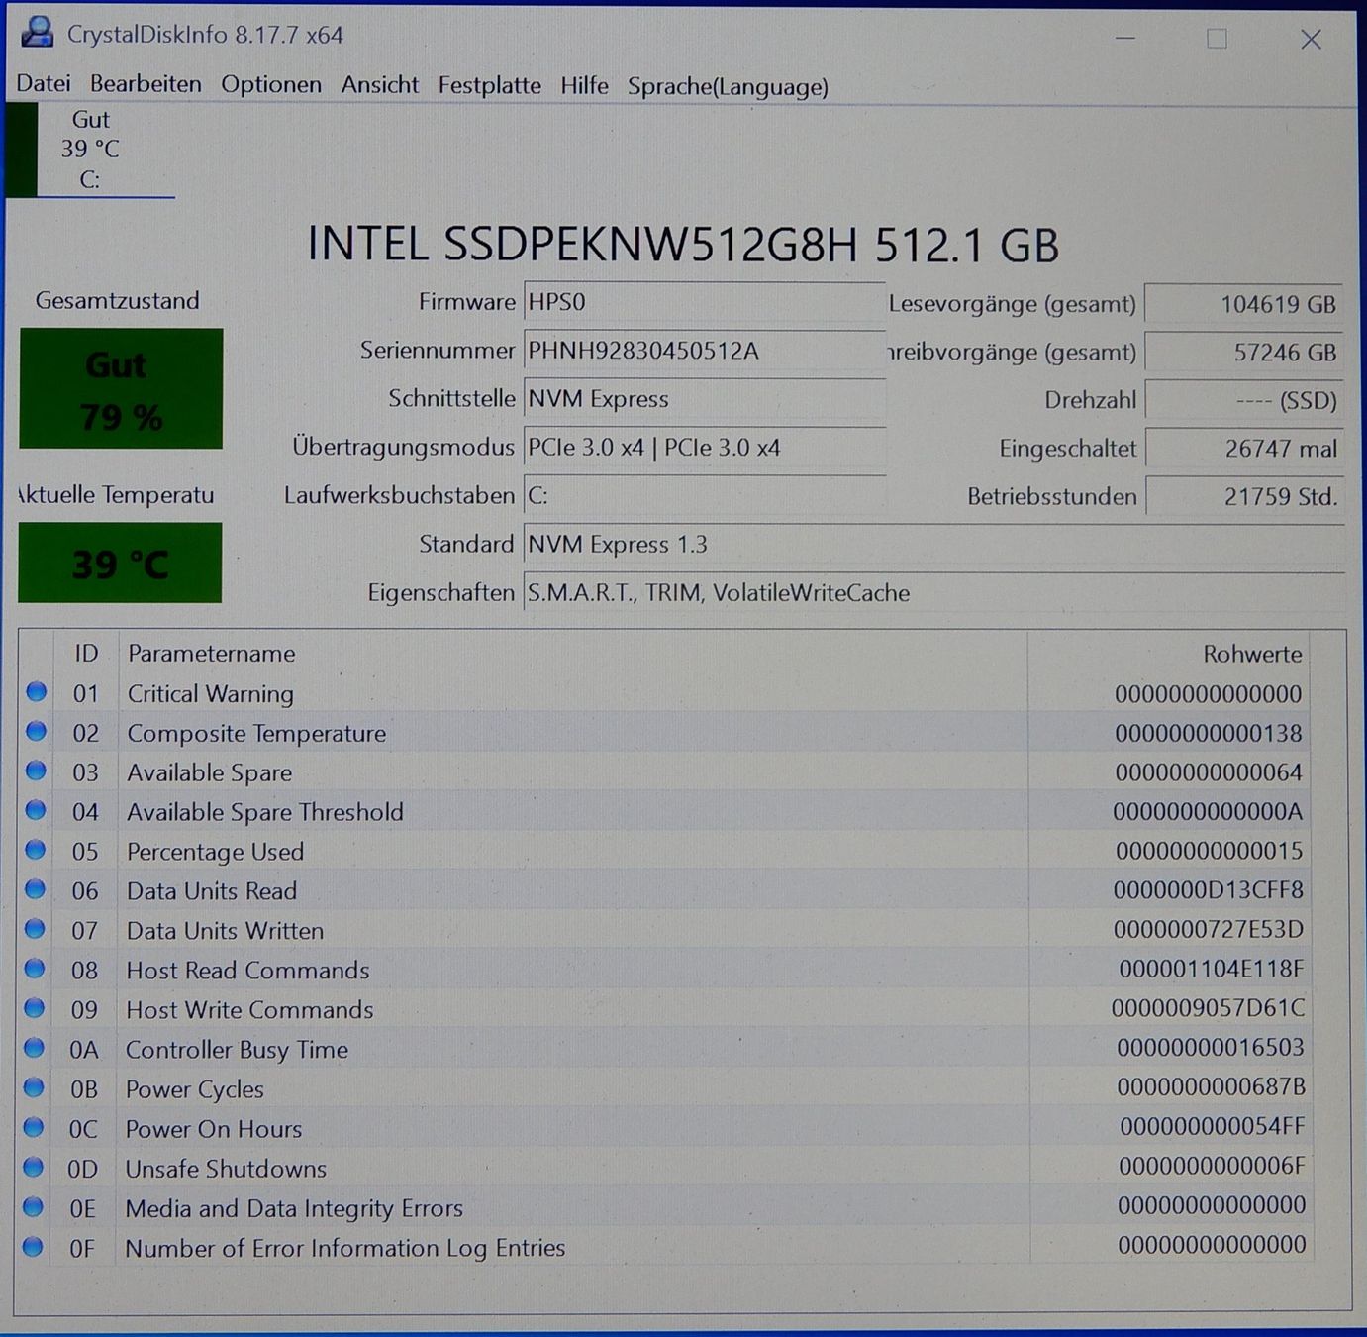Select the Power On Hours parameter name

214,1129
